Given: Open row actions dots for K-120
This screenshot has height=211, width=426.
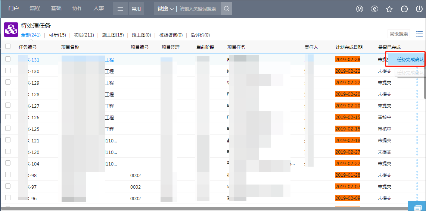Looking at the screenshot, I should pos(417,152).
